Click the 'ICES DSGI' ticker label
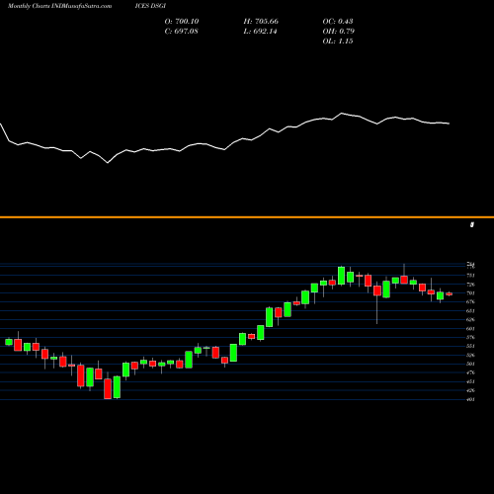Viewport: 494px width, 494px height. (150, 6)
